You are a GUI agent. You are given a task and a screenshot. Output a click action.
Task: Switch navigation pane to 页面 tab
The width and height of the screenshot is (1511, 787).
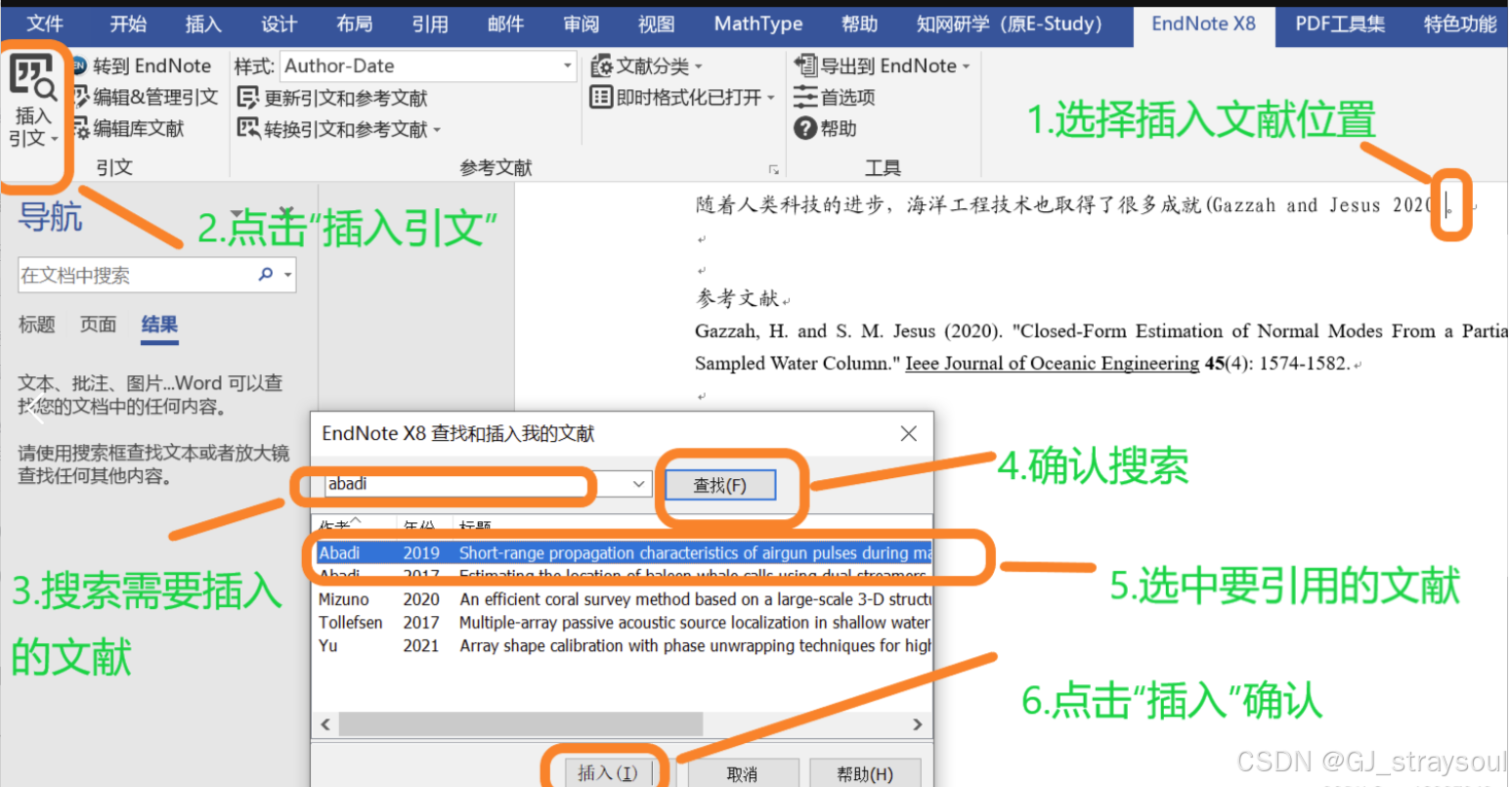point(98,325)
